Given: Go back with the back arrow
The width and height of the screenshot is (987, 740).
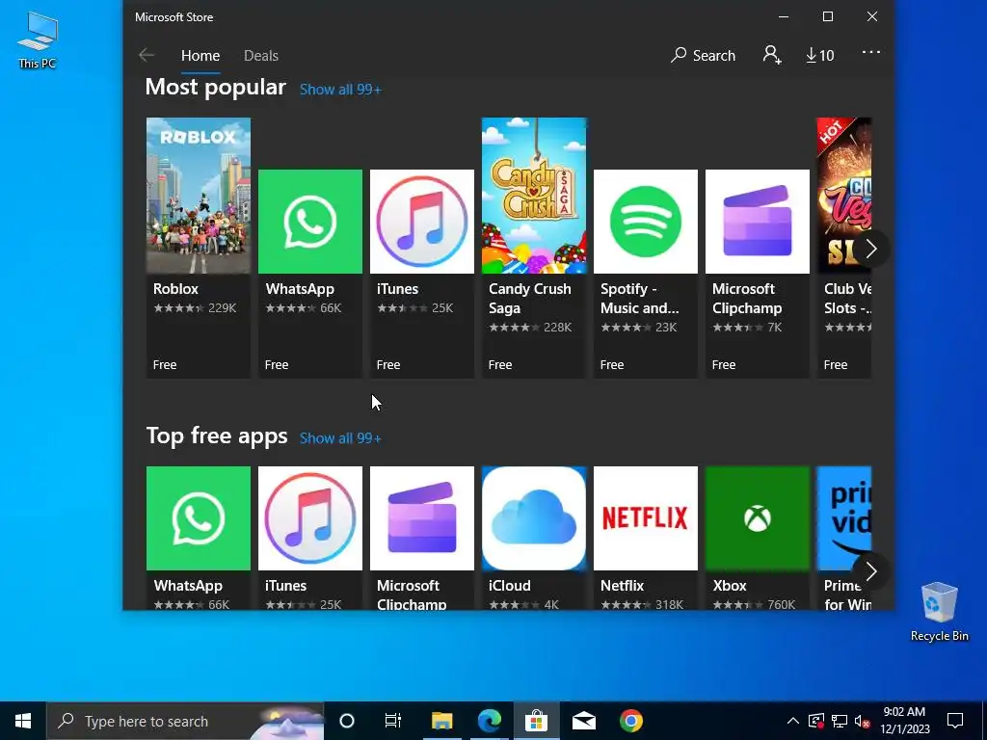Looking at the screenshot, I should (x=147, y=55).
